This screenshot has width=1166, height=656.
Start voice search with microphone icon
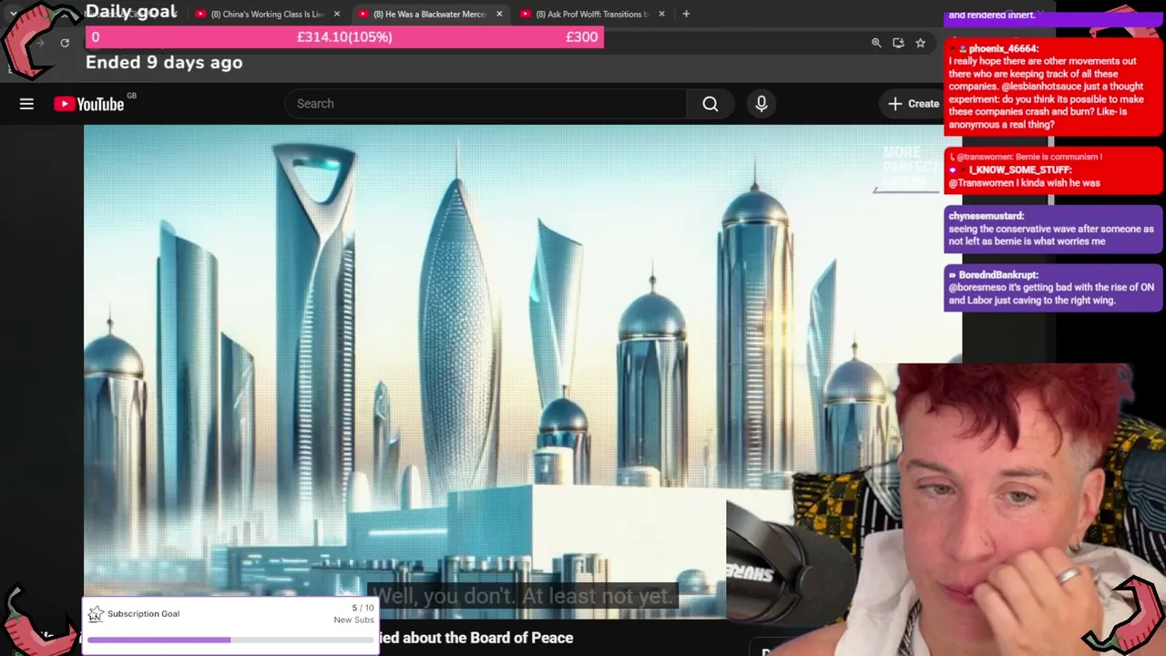(762, 104)
